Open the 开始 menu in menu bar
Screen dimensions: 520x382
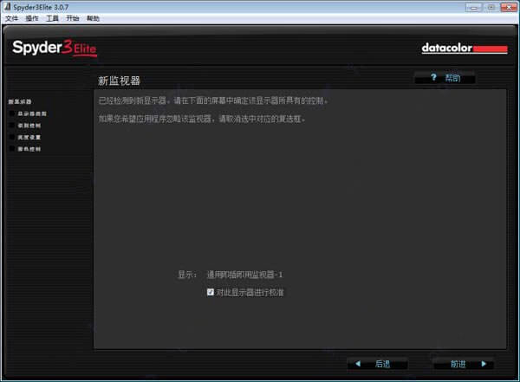click(x=73, y=18)
